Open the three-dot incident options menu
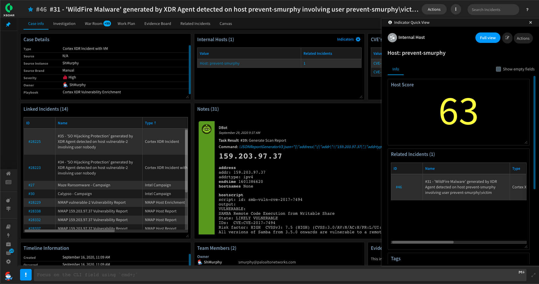The height and width of the screenshot is (284, 539). [456, 9]
